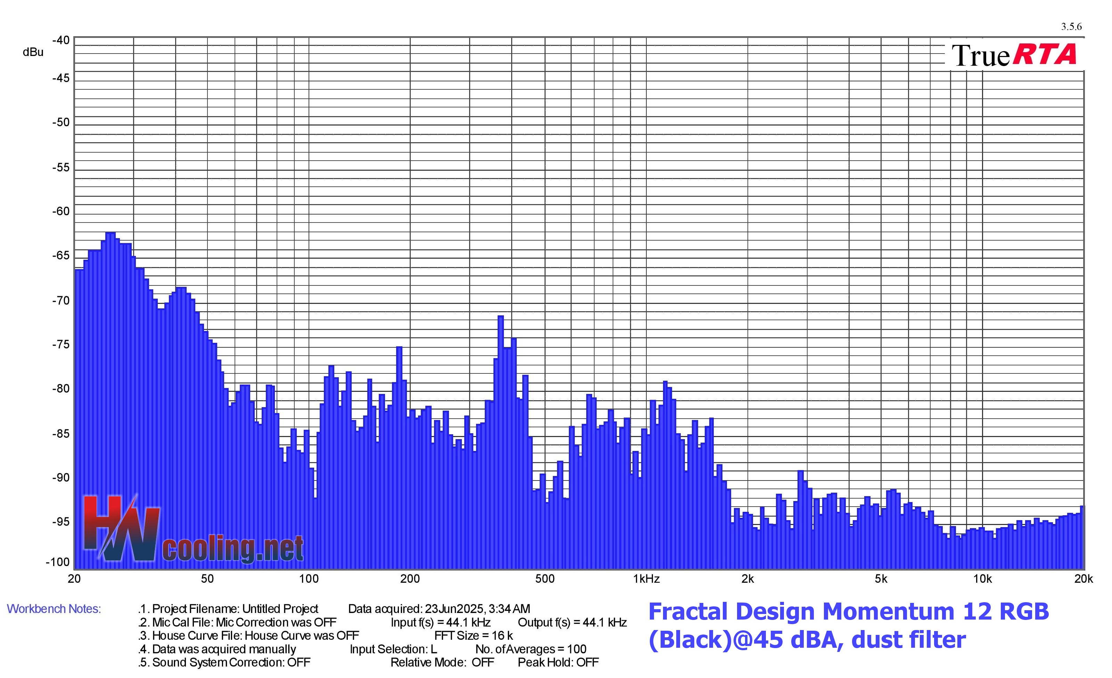Click the -65 level axis label
This screenshot has height=678, width=1112.
(x=61, y=256)
